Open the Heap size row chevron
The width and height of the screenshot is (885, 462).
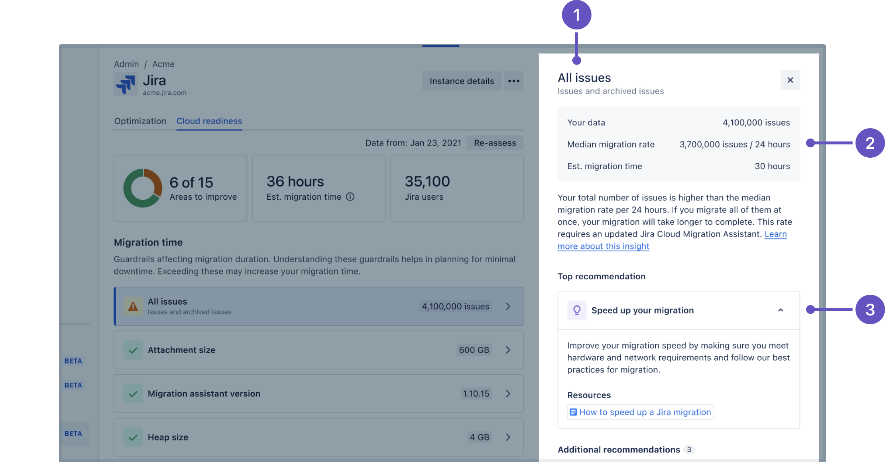508,437
